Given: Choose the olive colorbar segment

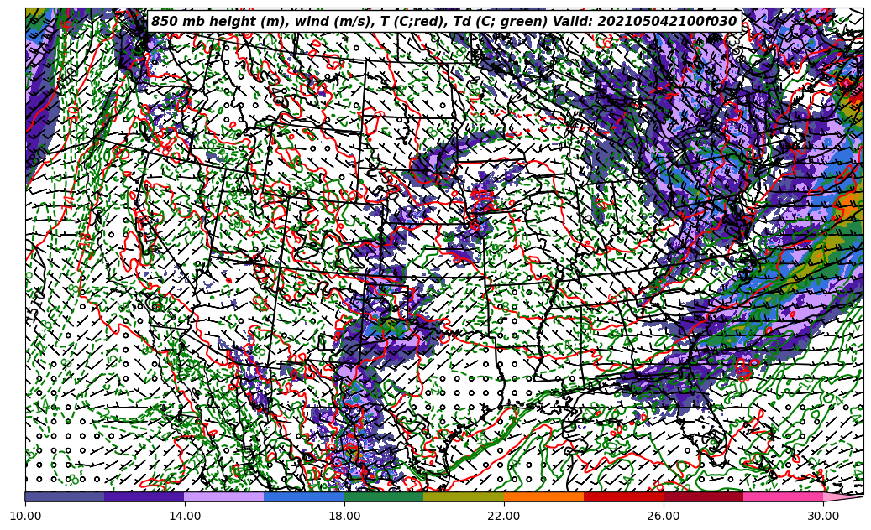Looking at the screenshot, I should 464,496.
